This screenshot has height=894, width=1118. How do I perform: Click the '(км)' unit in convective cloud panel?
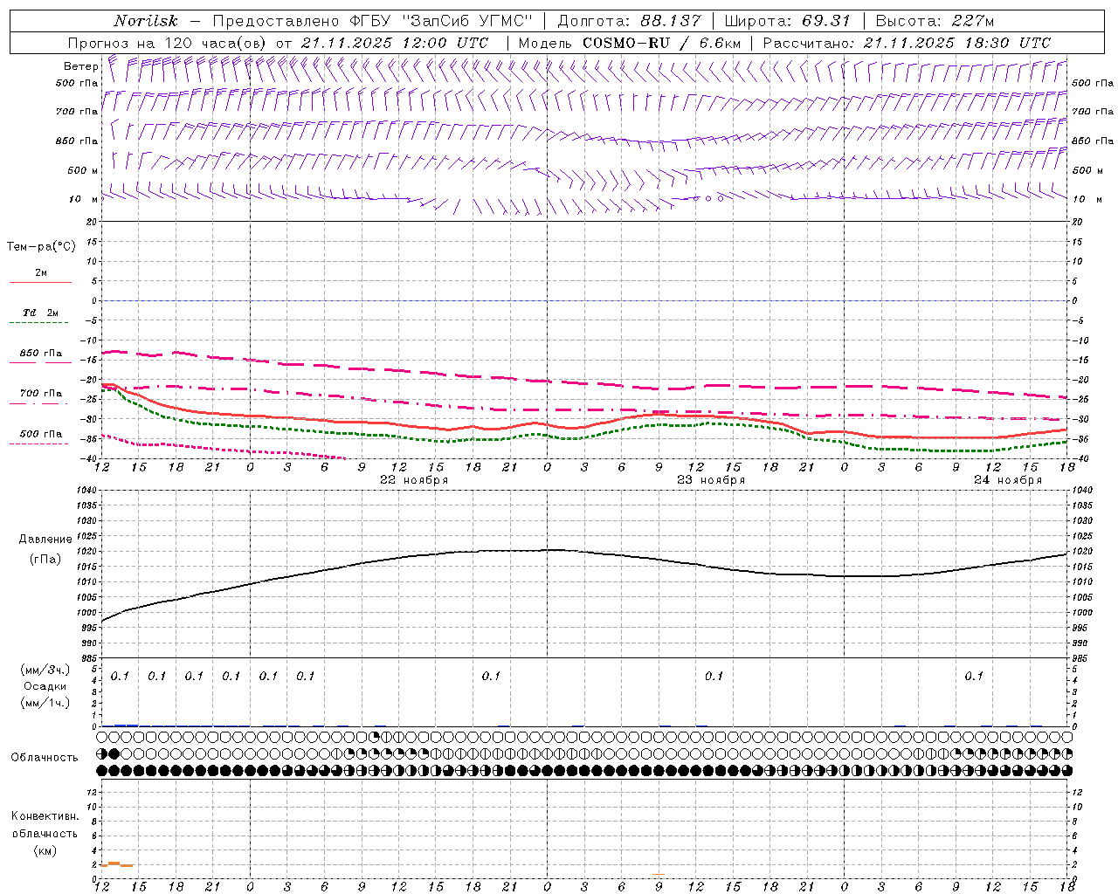click(45, 850)
